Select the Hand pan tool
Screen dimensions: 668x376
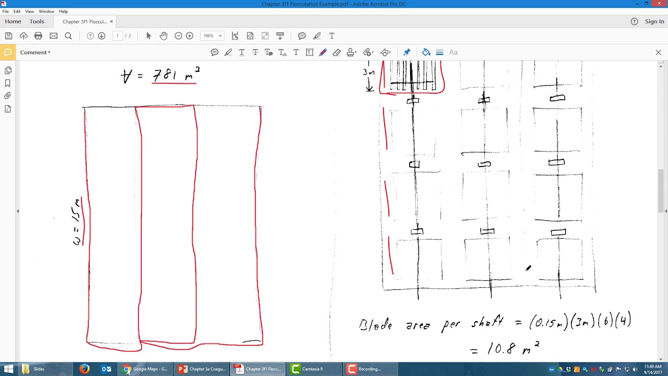click(x=163, y=36)
